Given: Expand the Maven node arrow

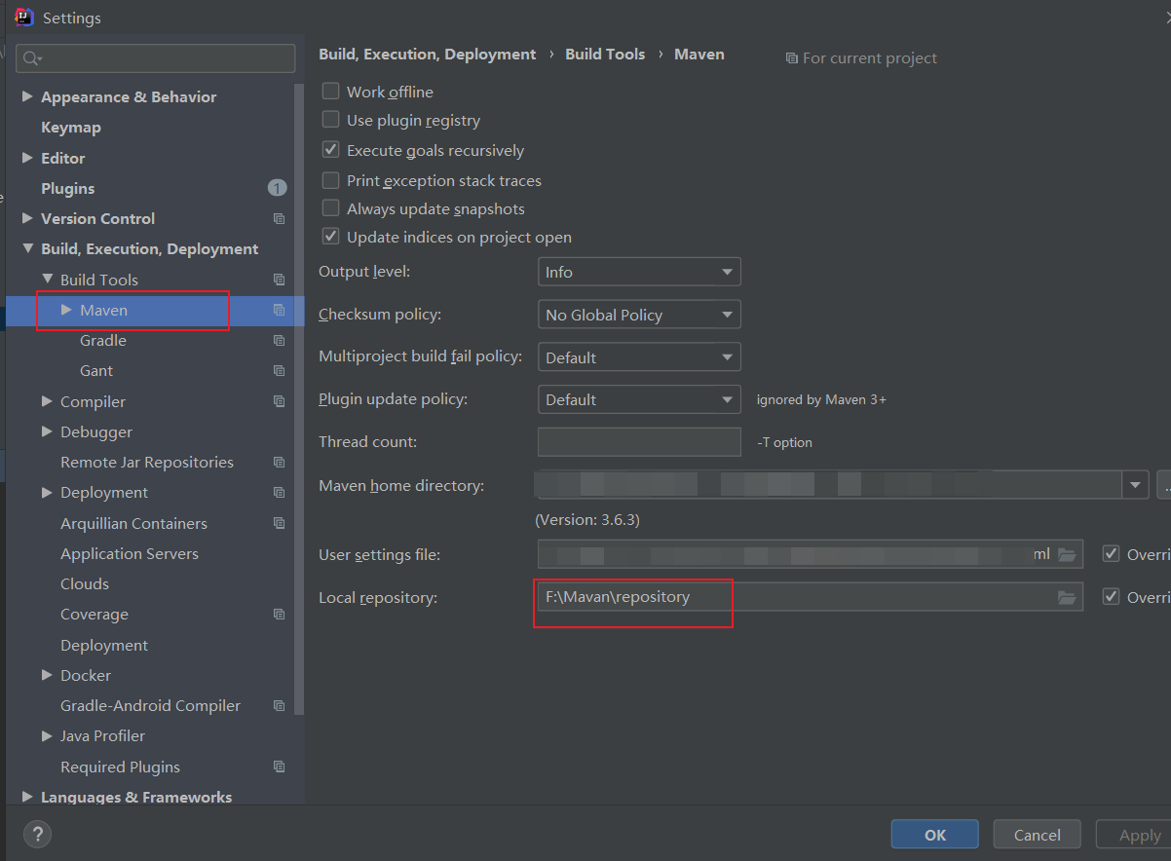Looking at the screenshot, I should pyautogui.click(x=66, y=310).
